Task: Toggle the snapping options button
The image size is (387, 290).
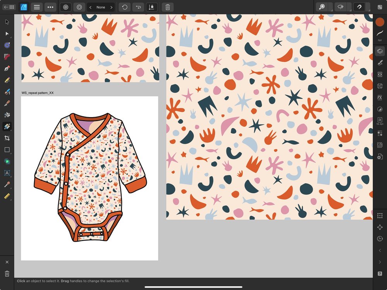Action: point(359,7)
